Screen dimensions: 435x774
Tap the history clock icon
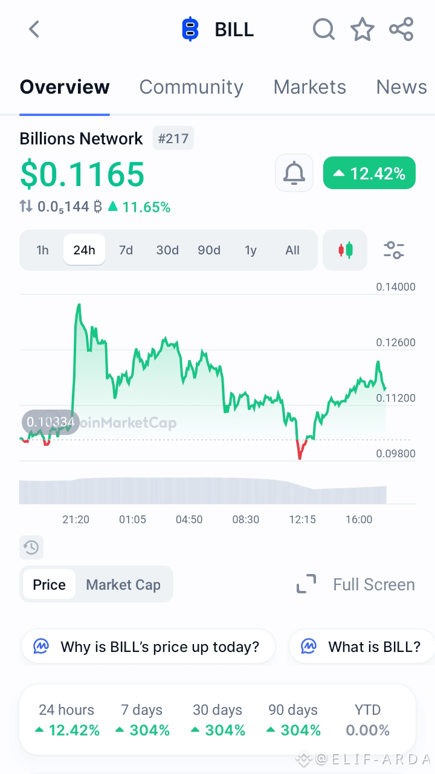point(31,548)
